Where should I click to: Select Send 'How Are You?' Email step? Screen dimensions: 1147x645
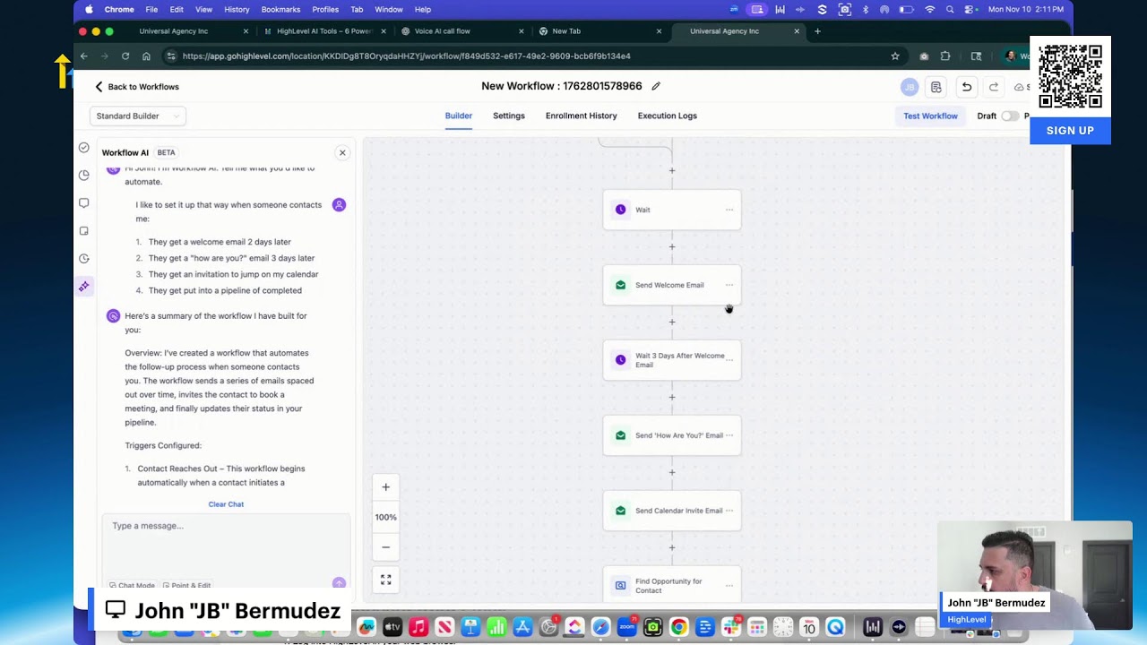point(672,435)
